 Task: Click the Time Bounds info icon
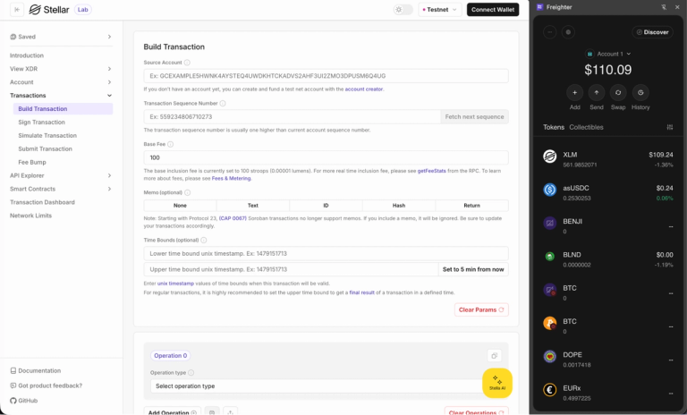coord(204,241)
